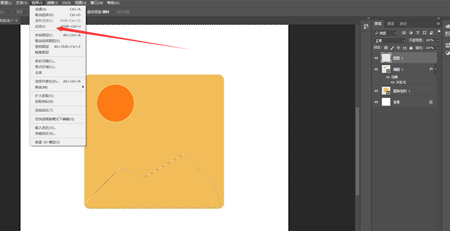This screenshot has height=231, width=450.
Task: Filter layers by type (T) icon
Action: point(418,33)
